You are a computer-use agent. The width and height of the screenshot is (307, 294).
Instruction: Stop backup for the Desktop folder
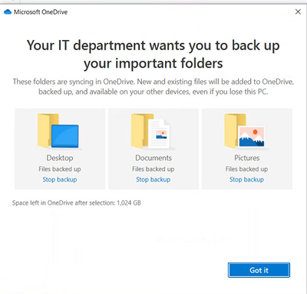pos(60,179)
